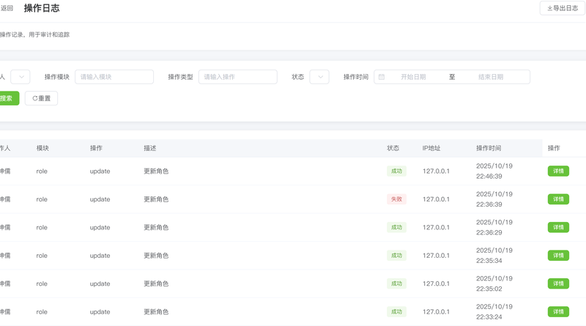Viewport: 586px width, 326px height.
Task: Open 详情 for the 22:36:29 log entry
Action: point(558,228)
